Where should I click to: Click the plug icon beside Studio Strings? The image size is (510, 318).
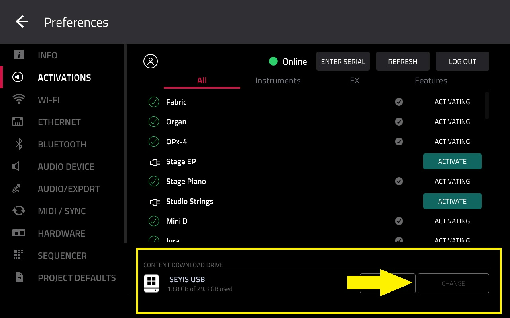(x=155, y=202)
